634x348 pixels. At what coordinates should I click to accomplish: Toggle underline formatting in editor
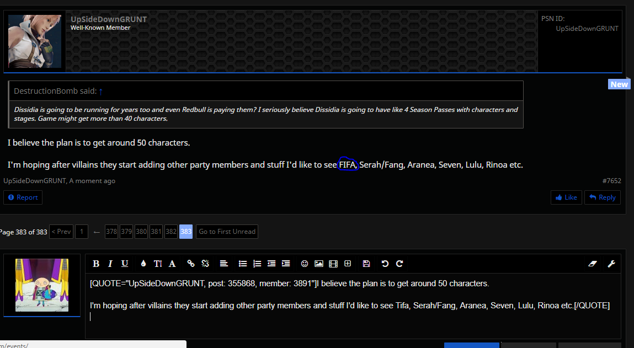pyautogui.click(x=125, y=264)
